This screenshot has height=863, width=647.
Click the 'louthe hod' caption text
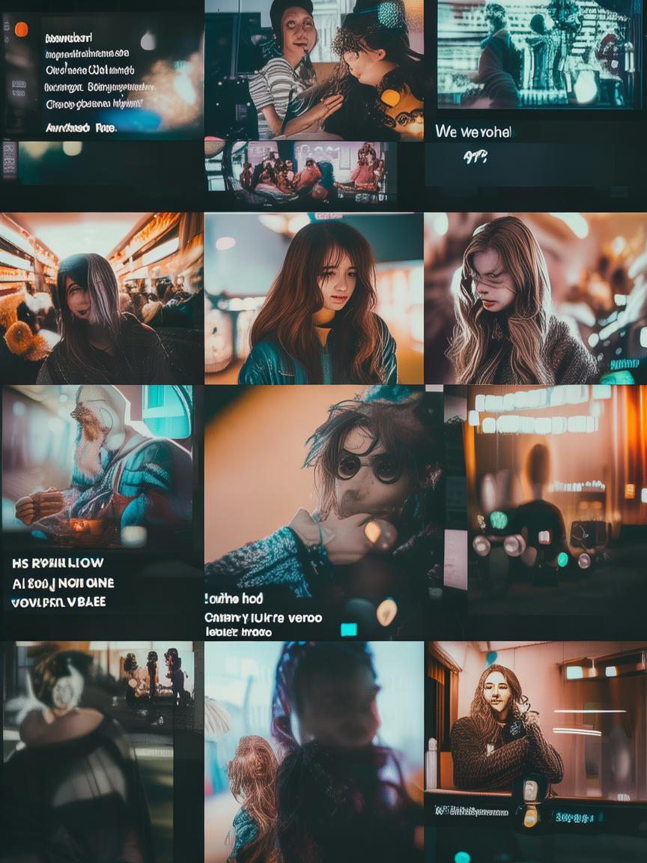coord(234,599)
